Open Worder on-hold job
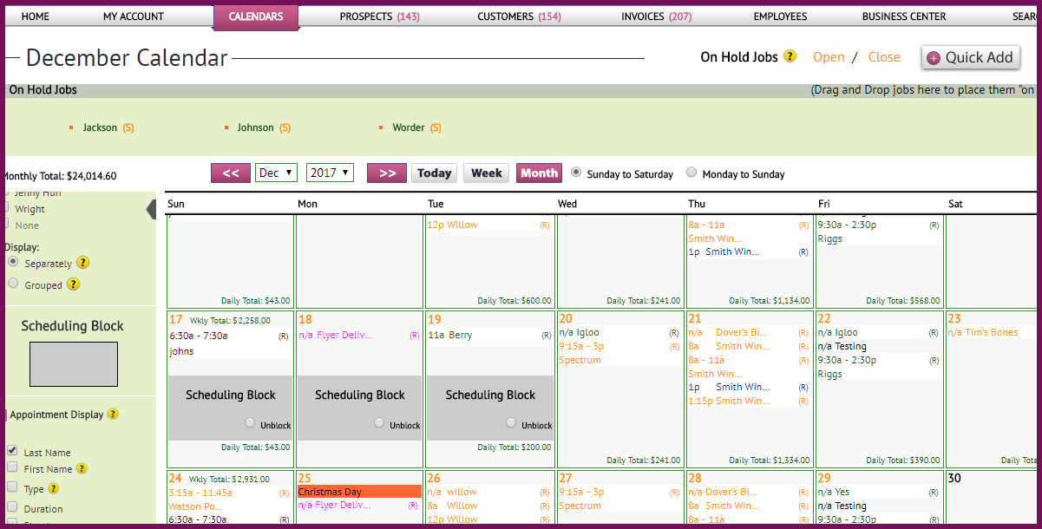This screenshot has width=1042, height=529. point(409,127)
